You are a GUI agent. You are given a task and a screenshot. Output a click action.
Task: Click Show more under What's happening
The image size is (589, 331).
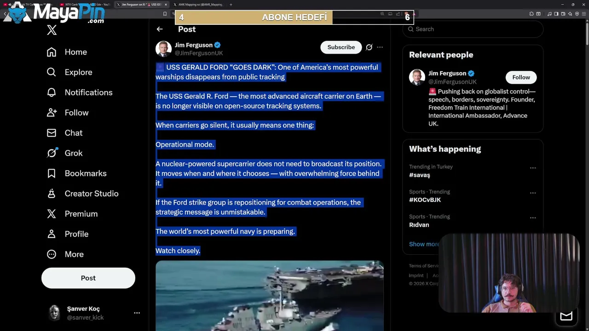(424, 244)
